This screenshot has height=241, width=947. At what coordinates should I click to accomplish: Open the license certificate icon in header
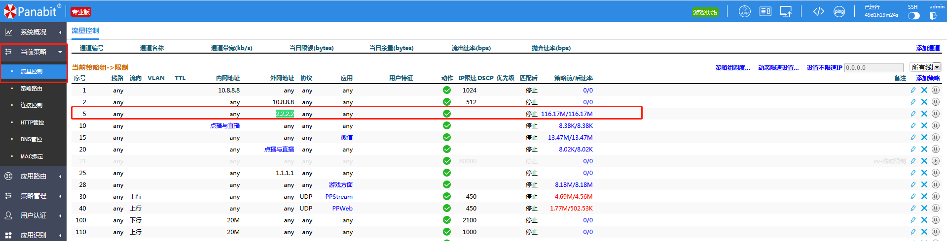point(765,11)
